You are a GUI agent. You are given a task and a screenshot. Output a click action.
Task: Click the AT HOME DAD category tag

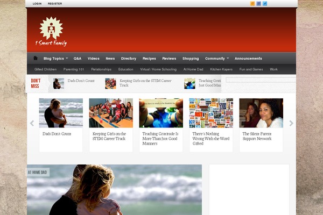38,173
